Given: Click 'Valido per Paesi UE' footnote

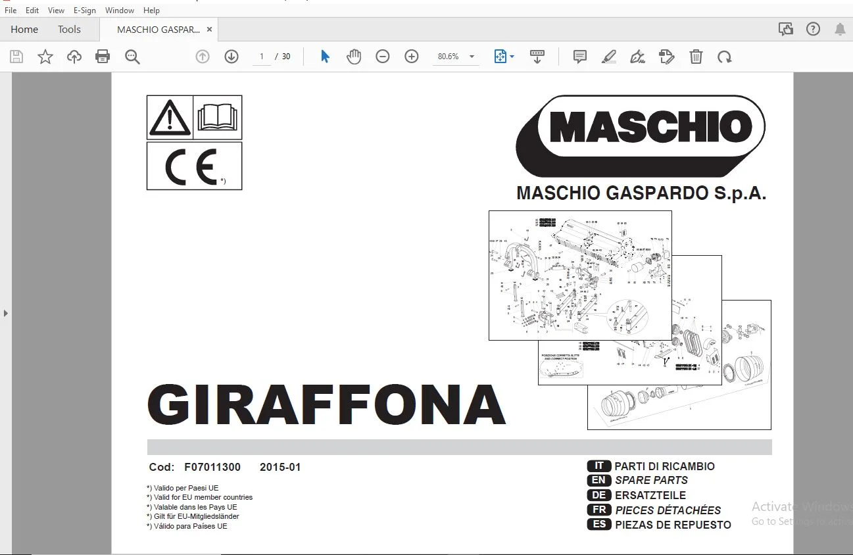Looking at the screenshot, I should point(182,488).
